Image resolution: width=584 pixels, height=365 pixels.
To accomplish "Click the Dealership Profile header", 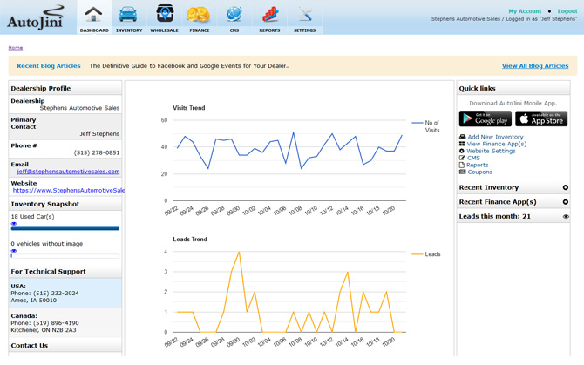I will [65, 88].
